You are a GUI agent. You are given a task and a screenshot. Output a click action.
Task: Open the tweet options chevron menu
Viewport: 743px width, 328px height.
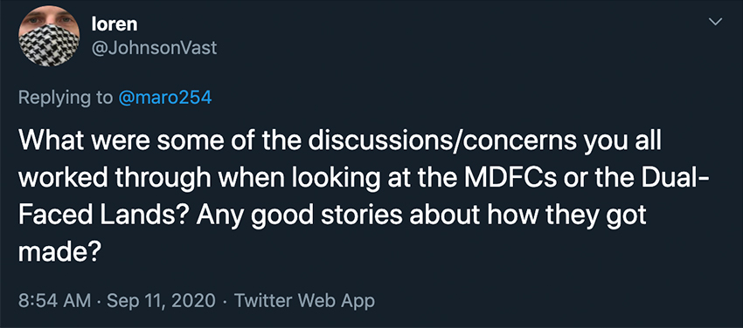point(716,22)
